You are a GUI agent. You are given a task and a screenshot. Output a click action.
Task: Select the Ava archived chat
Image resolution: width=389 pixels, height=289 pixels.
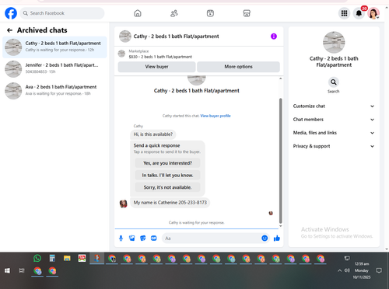pyautogui.click(x=54, y=91)
